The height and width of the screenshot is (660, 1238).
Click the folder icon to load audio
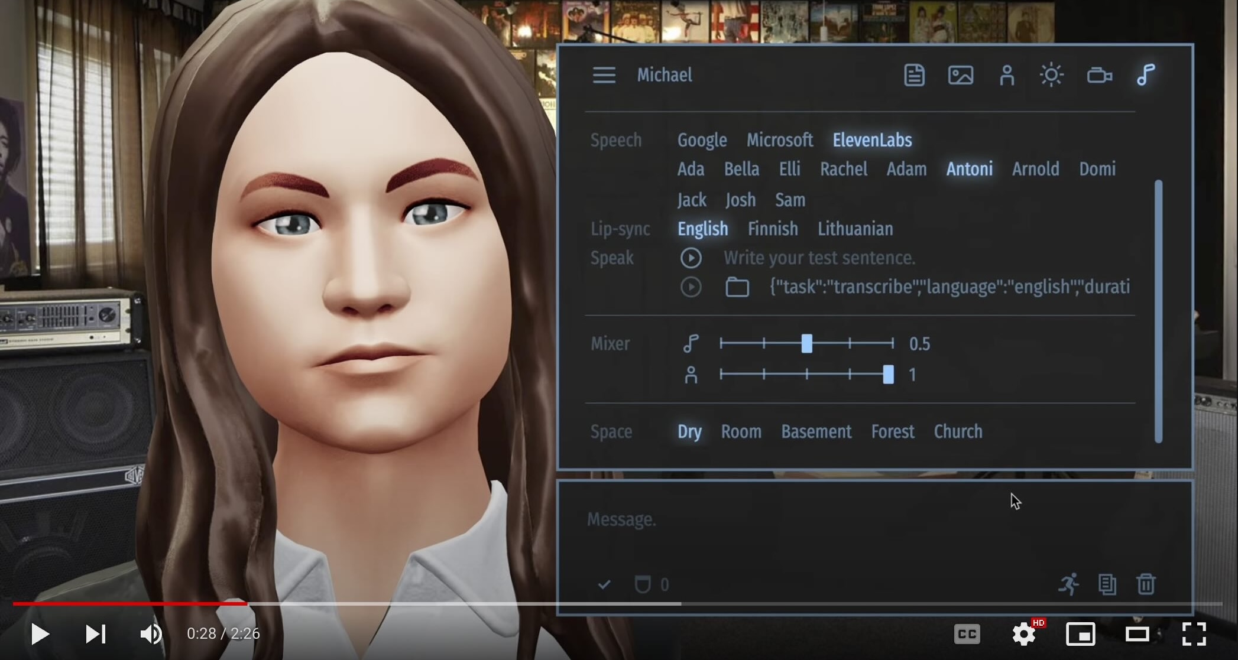(737, 288)
